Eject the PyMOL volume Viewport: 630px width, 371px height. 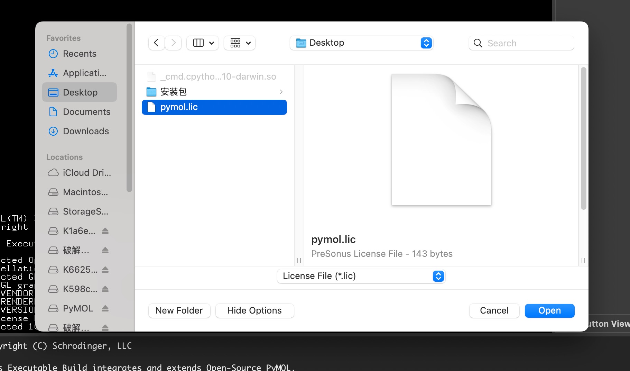point(105,308)
